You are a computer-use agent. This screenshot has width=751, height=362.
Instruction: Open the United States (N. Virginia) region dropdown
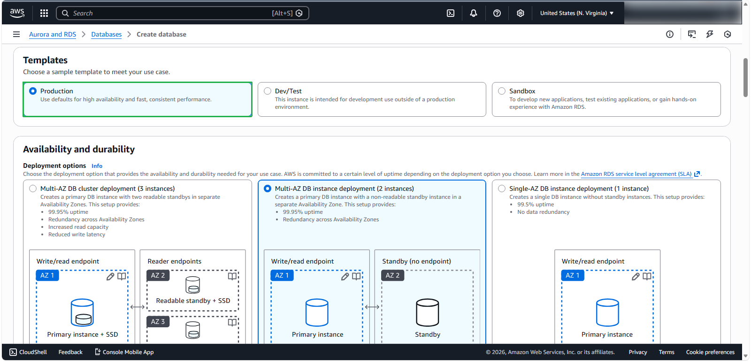click(577, 13)
